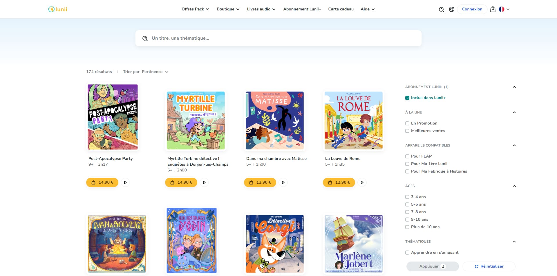Collapse the APPAREILS COMPATIBLES section
557x276 pixels.
514,145
